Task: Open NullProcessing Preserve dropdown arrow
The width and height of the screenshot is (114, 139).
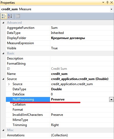Action: [x=111, y=99]
